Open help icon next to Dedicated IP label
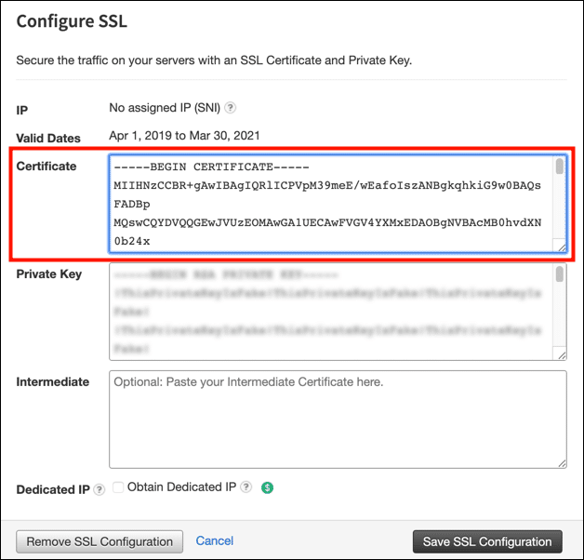584x560 pixels. tap(99, 489)
